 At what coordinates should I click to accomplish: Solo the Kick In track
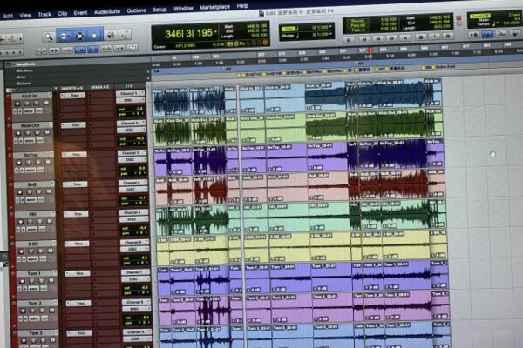(x=37, y=103)
